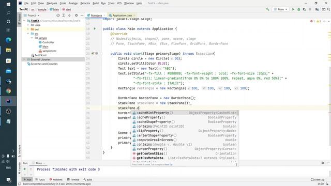Collapse the sample package node

[32, 38]
